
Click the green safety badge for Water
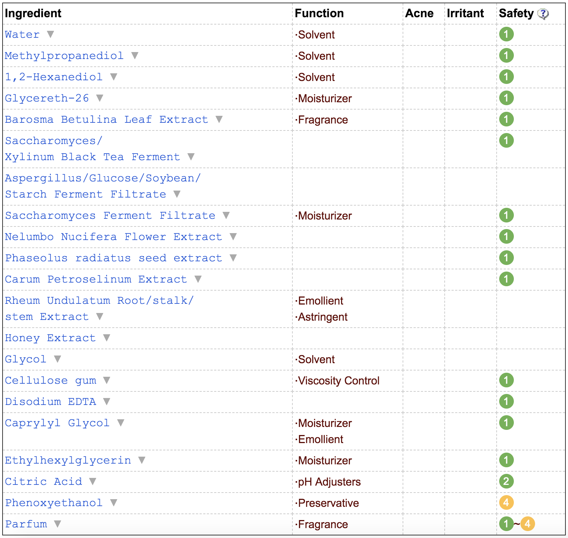coord(507,34)
